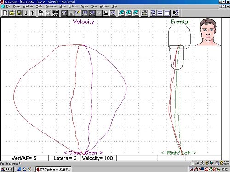
Task: Save the scan with the floppy icon
Action: pyautogui.click(x=19, y=13)
